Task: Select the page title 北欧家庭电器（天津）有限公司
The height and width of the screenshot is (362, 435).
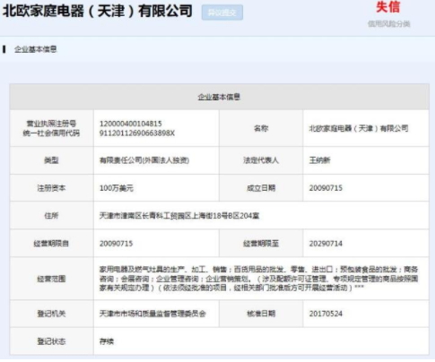Action: click(97, 11)
